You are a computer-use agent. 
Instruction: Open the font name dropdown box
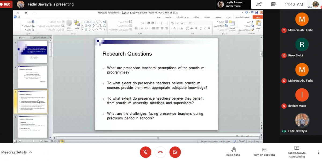pyautogui.click(x=202, y=23)
